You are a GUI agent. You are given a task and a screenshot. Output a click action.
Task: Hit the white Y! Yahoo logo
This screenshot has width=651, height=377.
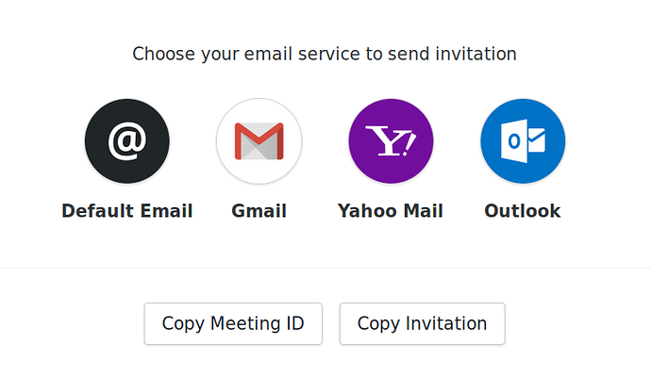click(391, 142)
